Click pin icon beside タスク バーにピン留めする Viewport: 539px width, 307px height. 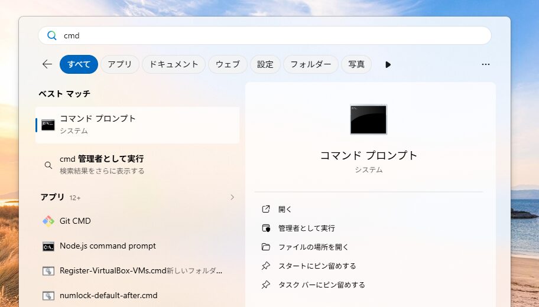266,285
